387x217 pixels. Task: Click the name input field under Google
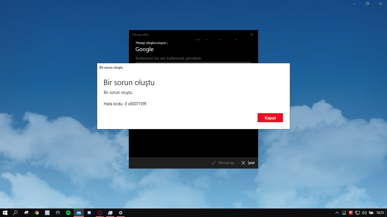pyautogui.click(x=193, y=62)
